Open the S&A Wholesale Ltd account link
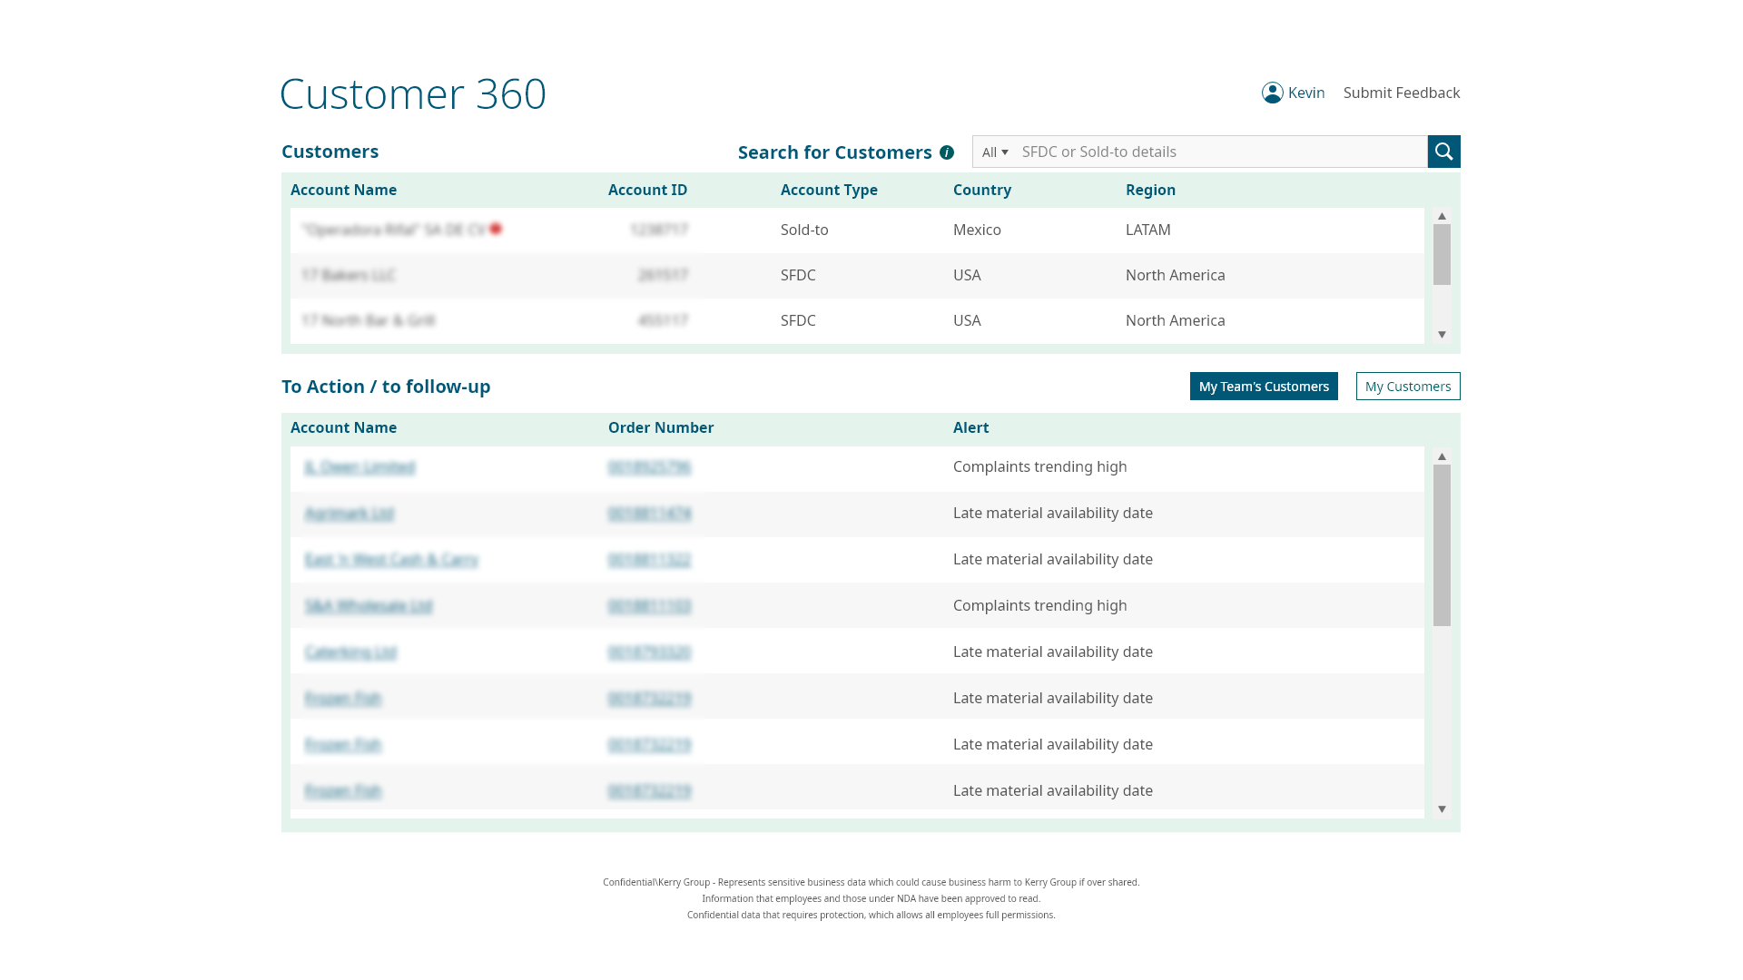Screen dimensions: 1743x980 369,605
